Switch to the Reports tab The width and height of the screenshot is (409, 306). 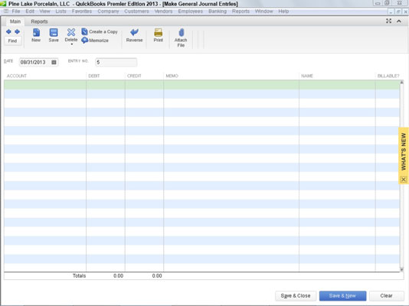(39, 21)
